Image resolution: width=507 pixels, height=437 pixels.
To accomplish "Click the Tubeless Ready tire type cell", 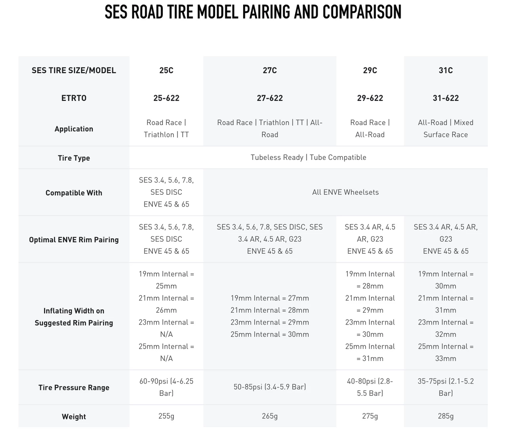I will point(308,158).
